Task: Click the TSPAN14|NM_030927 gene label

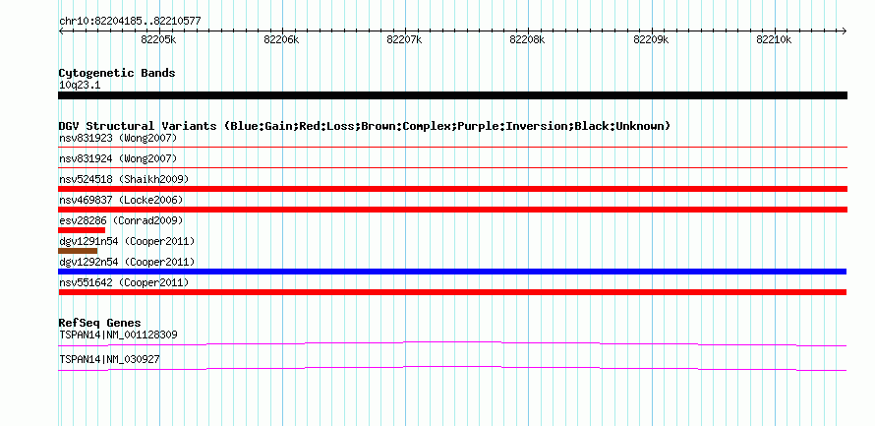Action: tap(109, 359)
